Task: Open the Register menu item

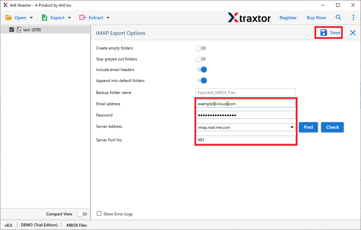Action: pos(288,18)
